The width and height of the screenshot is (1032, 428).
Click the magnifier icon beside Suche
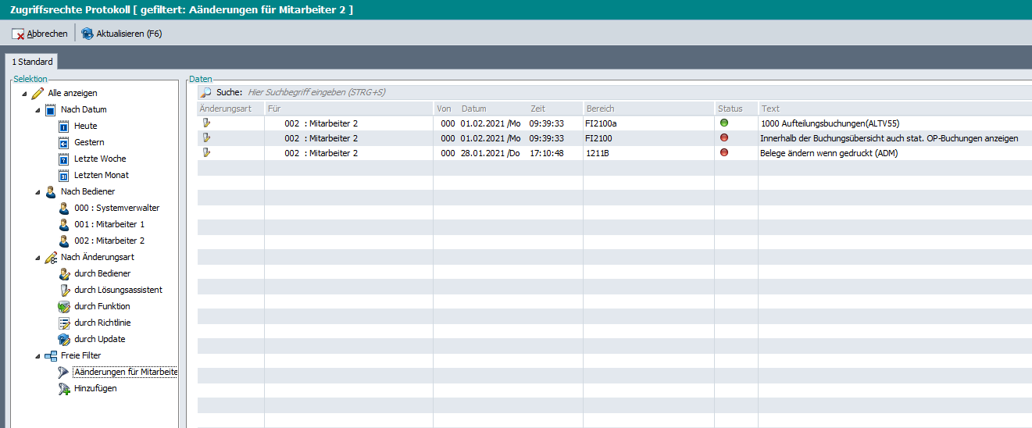point(206,92)
